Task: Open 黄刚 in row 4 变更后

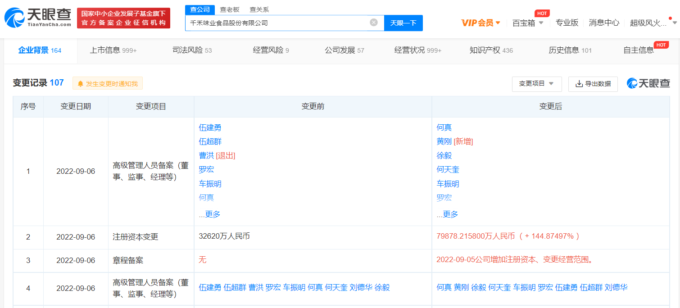Action: tap(461, 287)
